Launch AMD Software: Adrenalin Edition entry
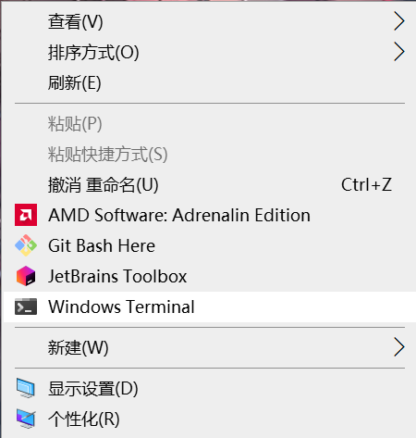This screenshot has width=416, height=438. click(210, 215)
